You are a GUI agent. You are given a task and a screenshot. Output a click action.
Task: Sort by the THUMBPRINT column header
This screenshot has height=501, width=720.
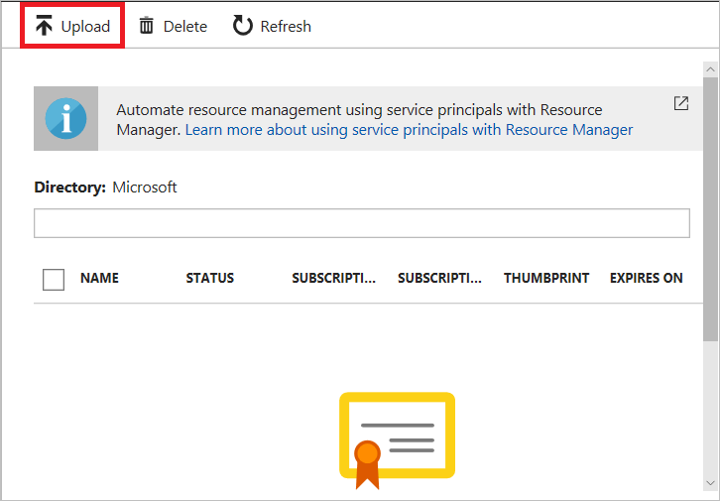[x=546, y=278]
